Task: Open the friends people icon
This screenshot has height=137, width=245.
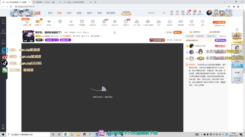Action: point(159,22)
